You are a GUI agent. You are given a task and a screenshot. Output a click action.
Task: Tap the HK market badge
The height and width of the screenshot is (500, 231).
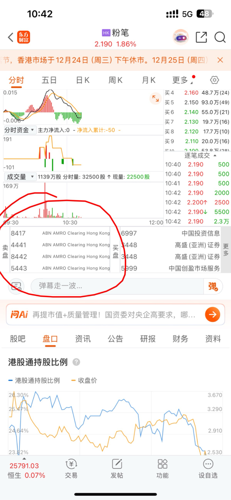coord(106,33)
